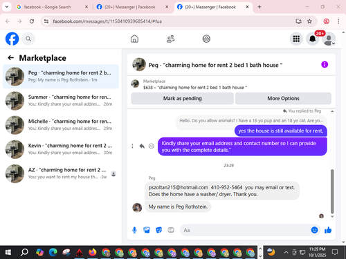This screenshot has width=346, height=259.
Task: React with emoji beside purple message
Action: click(152, 146)
